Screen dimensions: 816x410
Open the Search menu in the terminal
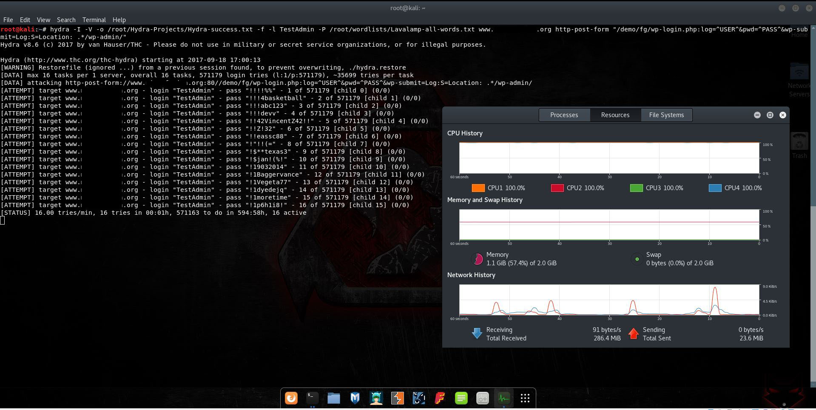coord(66,20)
